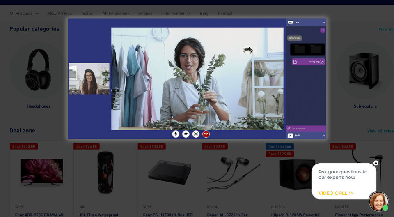Screen dimensions: 394x217
Task: Click the Media play icon
Action: (290, 136)
